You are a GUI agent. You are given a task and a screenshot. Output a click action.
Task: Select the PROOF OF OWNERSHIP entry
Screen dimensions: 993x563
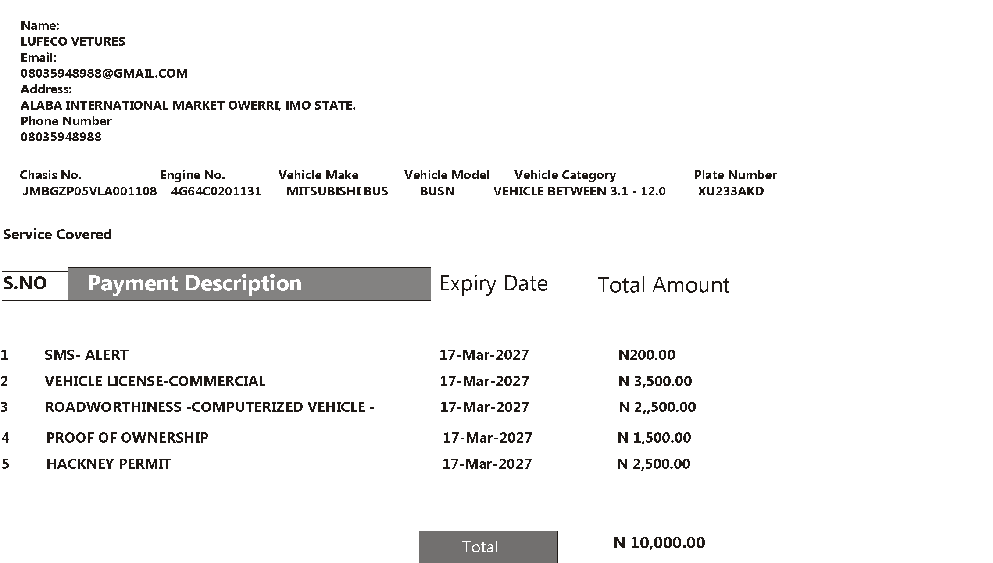coord(127,437)
